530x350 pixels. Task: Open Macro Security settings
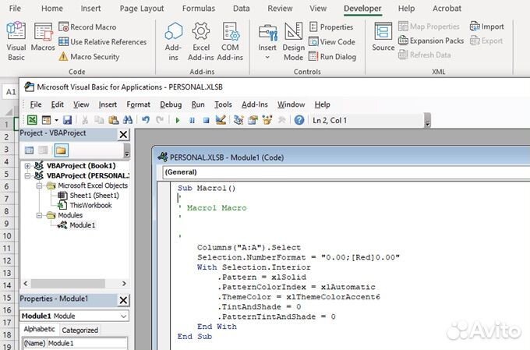pyautogui.click(x=89, y=56)
